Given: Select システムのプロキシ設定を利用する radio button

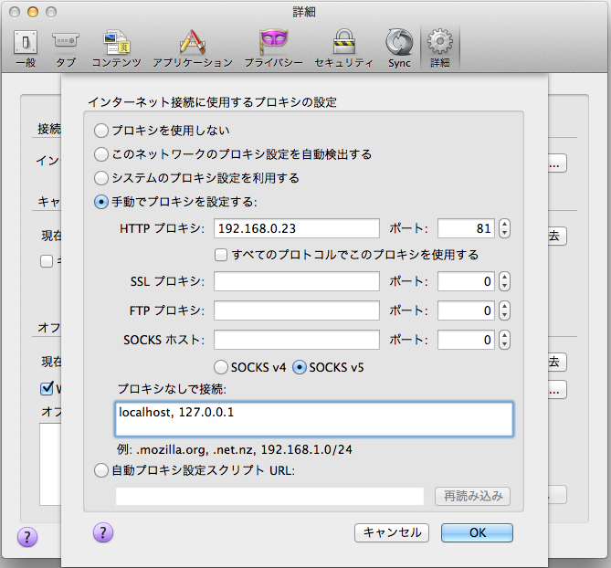Looking at the screenshot, I should [x=101, y=178].
